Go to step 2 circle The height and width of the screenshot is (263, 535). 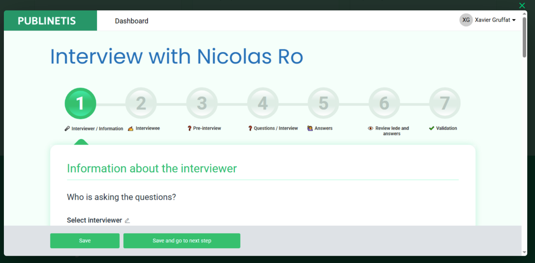pyautogui.click(x=141, y=103)
